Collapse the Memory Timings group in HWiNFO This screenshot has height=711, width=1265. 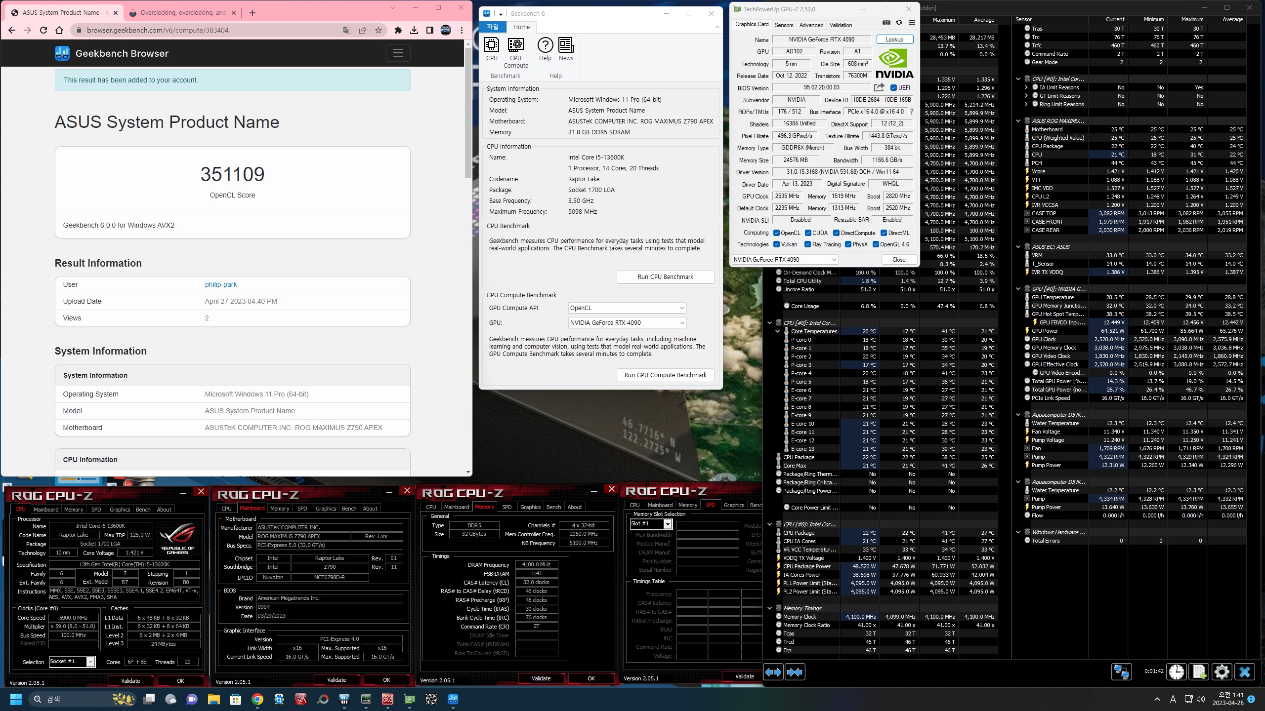click(769, 608)
